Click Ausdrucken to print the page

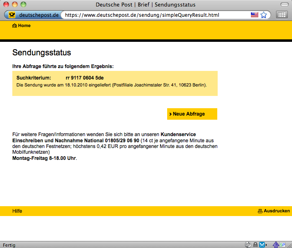[x=276, y=211]
